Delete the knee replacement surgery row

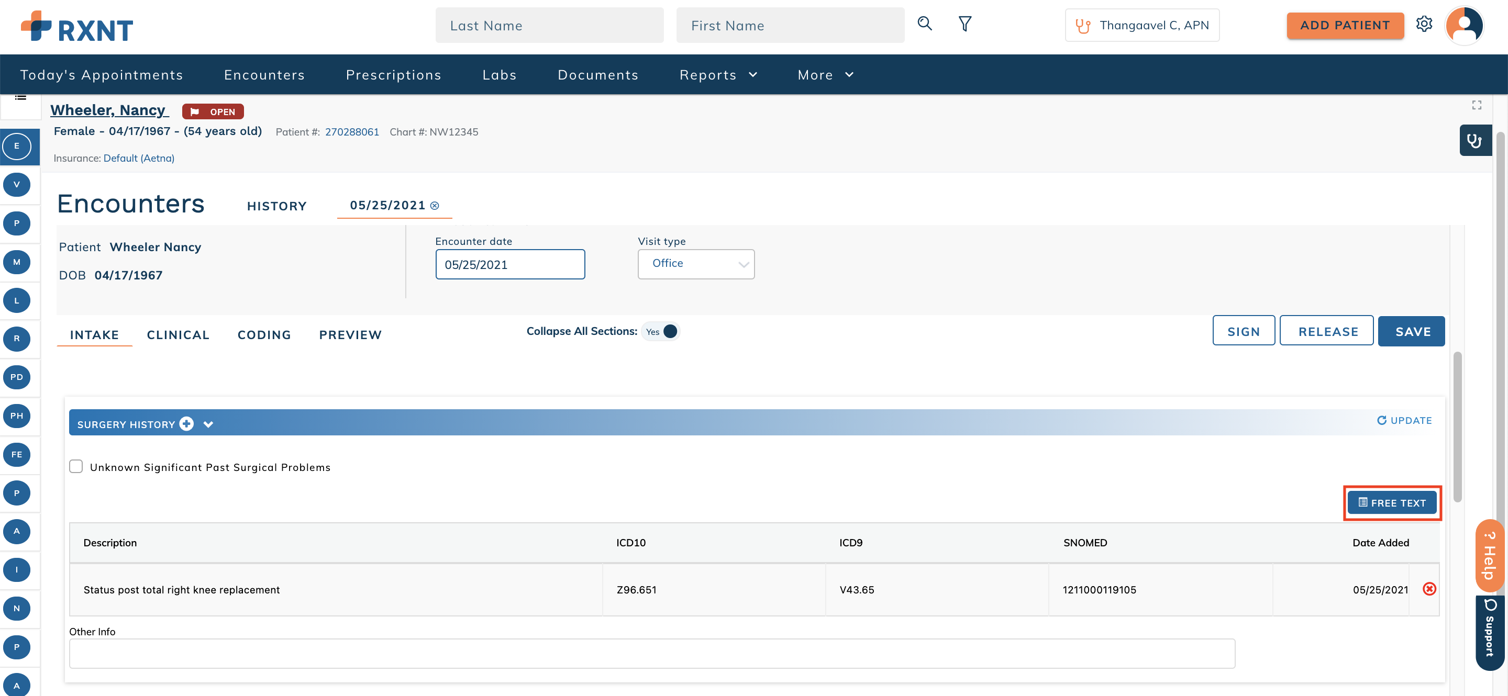pos(1429,588)
